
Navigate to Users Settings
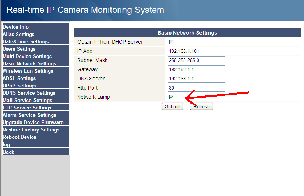[19, 49]
